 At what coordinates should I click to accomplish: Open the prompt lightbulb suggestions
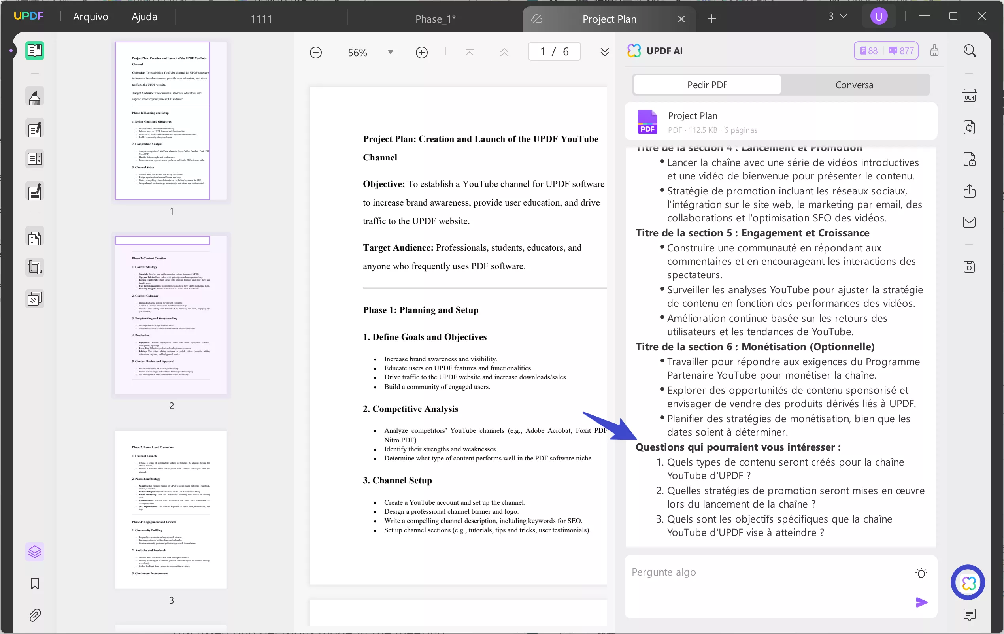tap(921, 574)
